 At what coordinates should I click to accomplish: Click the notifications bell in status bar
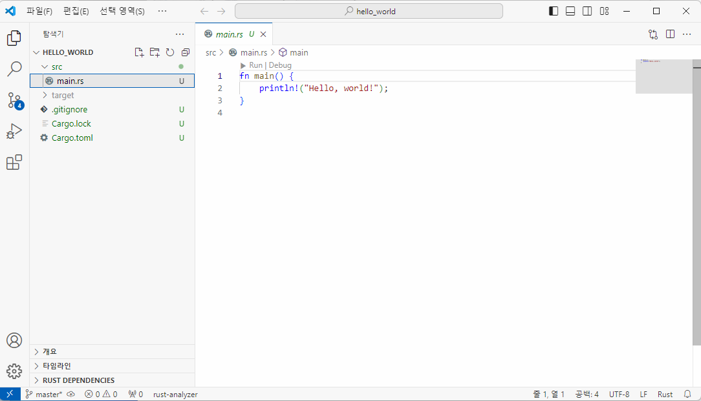(687, 395)
